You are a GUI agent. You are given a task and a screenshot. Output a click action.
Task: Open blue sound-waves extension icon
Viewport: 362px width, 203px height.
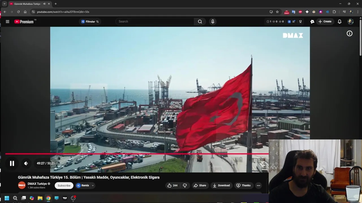click(x=327, y=12)
